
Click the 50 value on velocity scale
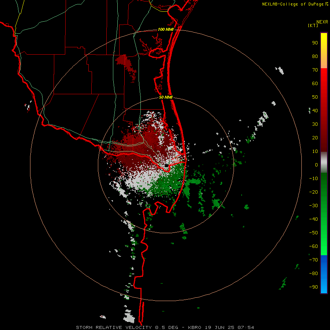315,97
